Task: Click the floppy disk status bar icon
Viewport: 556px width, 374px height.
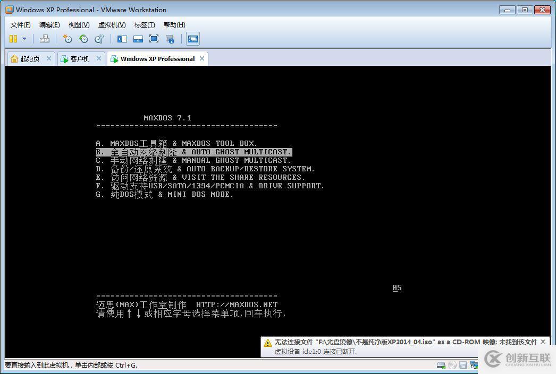Action: (463, 365)
